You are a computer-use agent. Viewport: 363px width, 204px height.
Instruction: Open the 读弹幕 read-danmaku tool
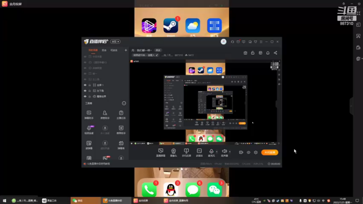point(89,145)
